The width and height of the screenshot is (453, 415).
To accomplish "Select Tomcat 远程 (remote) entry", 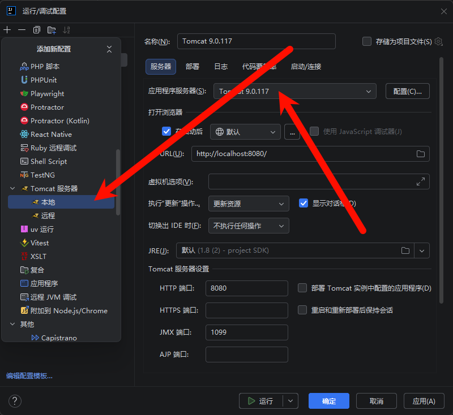I will point(61,216).
